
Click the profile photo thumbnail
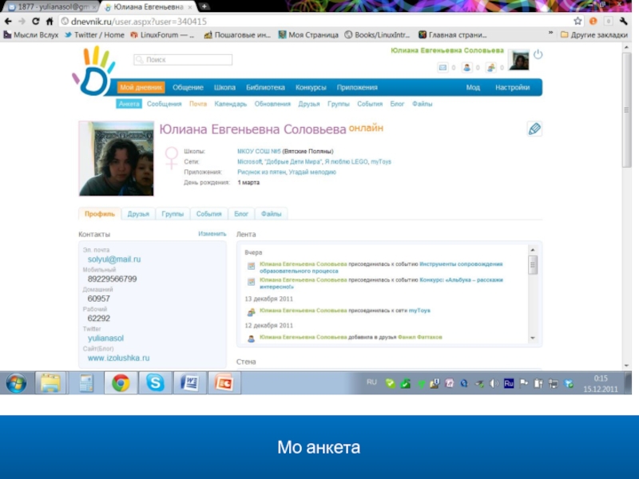[117, 158]
